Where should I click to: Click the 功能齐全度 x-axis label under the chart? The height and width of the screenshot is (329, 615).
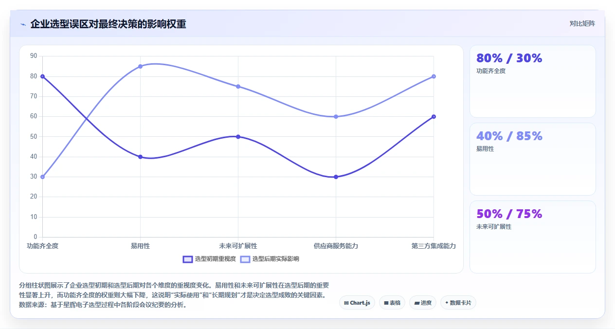point(43,246)
